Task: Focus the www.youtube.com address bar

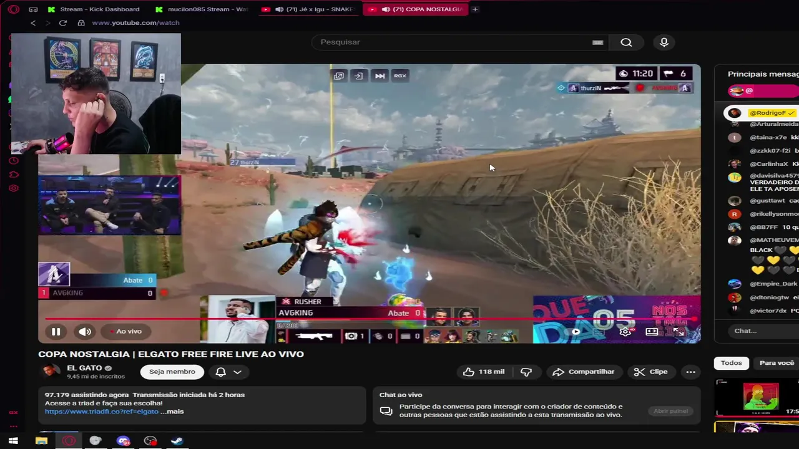Action: (x=135, y=23)
